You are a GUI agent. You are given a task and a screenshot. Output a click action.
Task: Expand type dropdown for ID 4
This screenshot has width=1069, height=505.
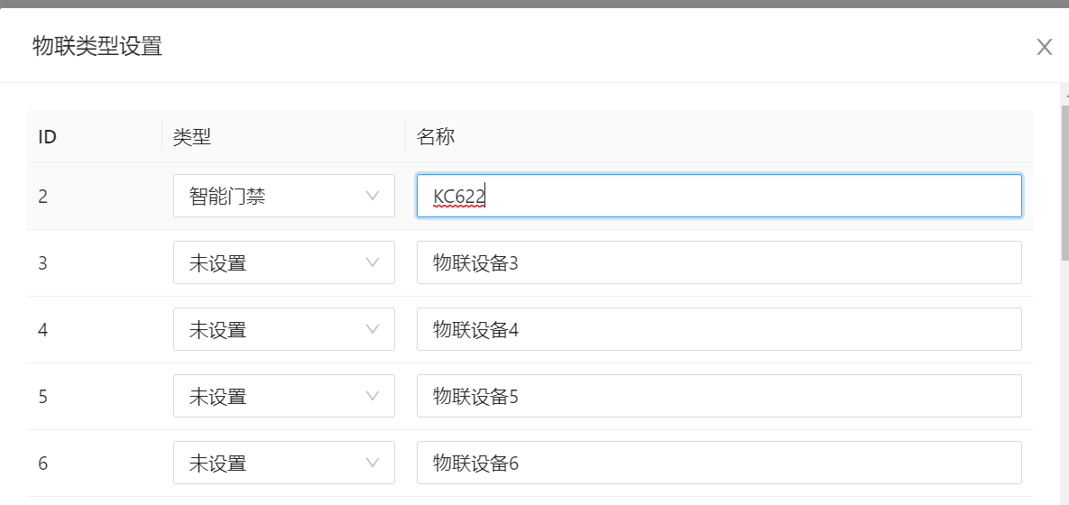283,329
